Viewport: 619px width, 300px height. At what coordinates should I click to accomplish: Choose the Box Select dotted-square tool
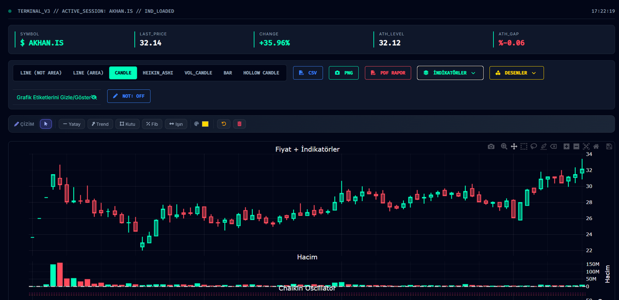coord(524,147)
